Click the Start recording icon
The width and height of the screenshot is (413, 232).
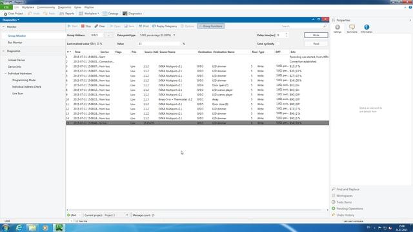69,26
